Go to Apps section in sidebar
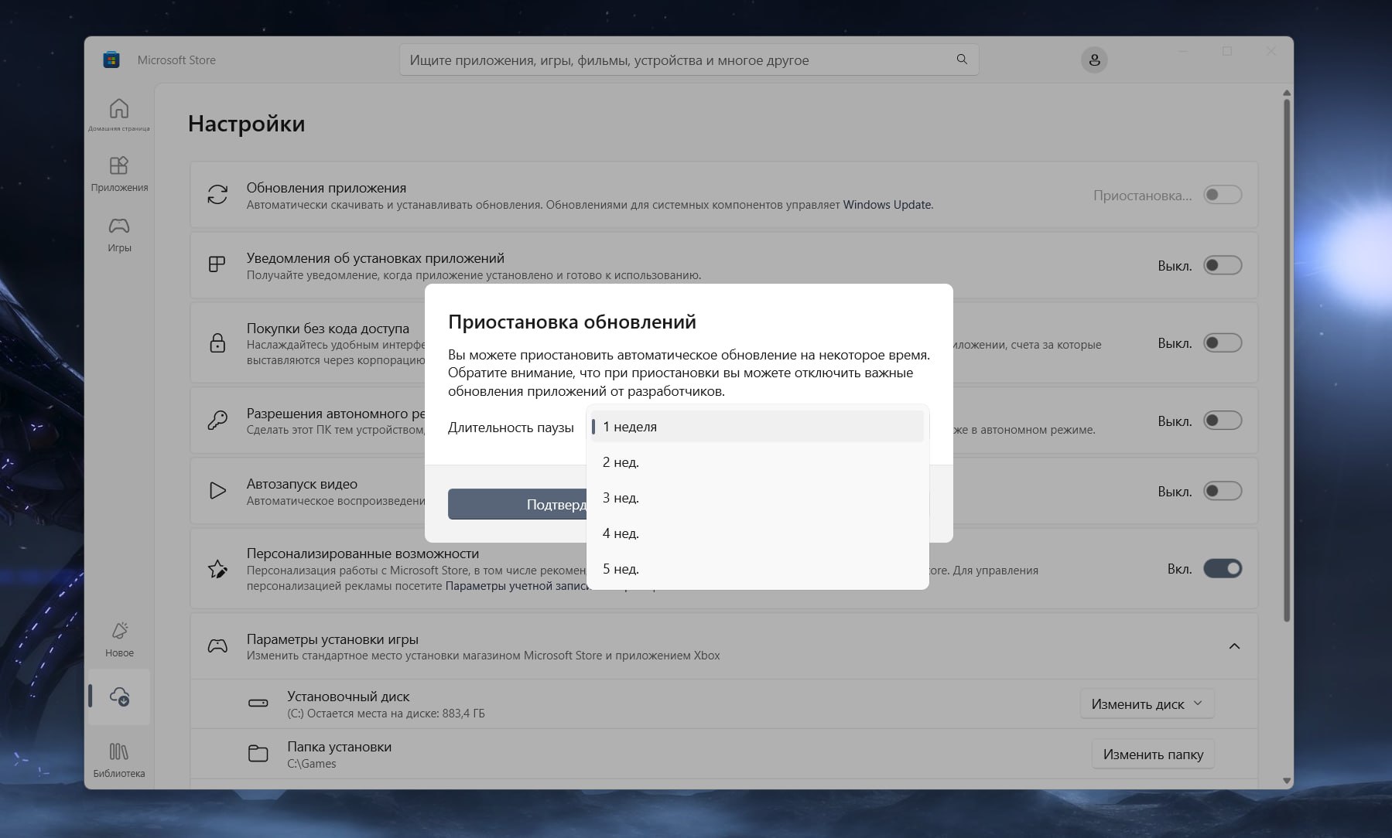The image size is (1392, 838). pyautogui.click(x=118, y=173)
